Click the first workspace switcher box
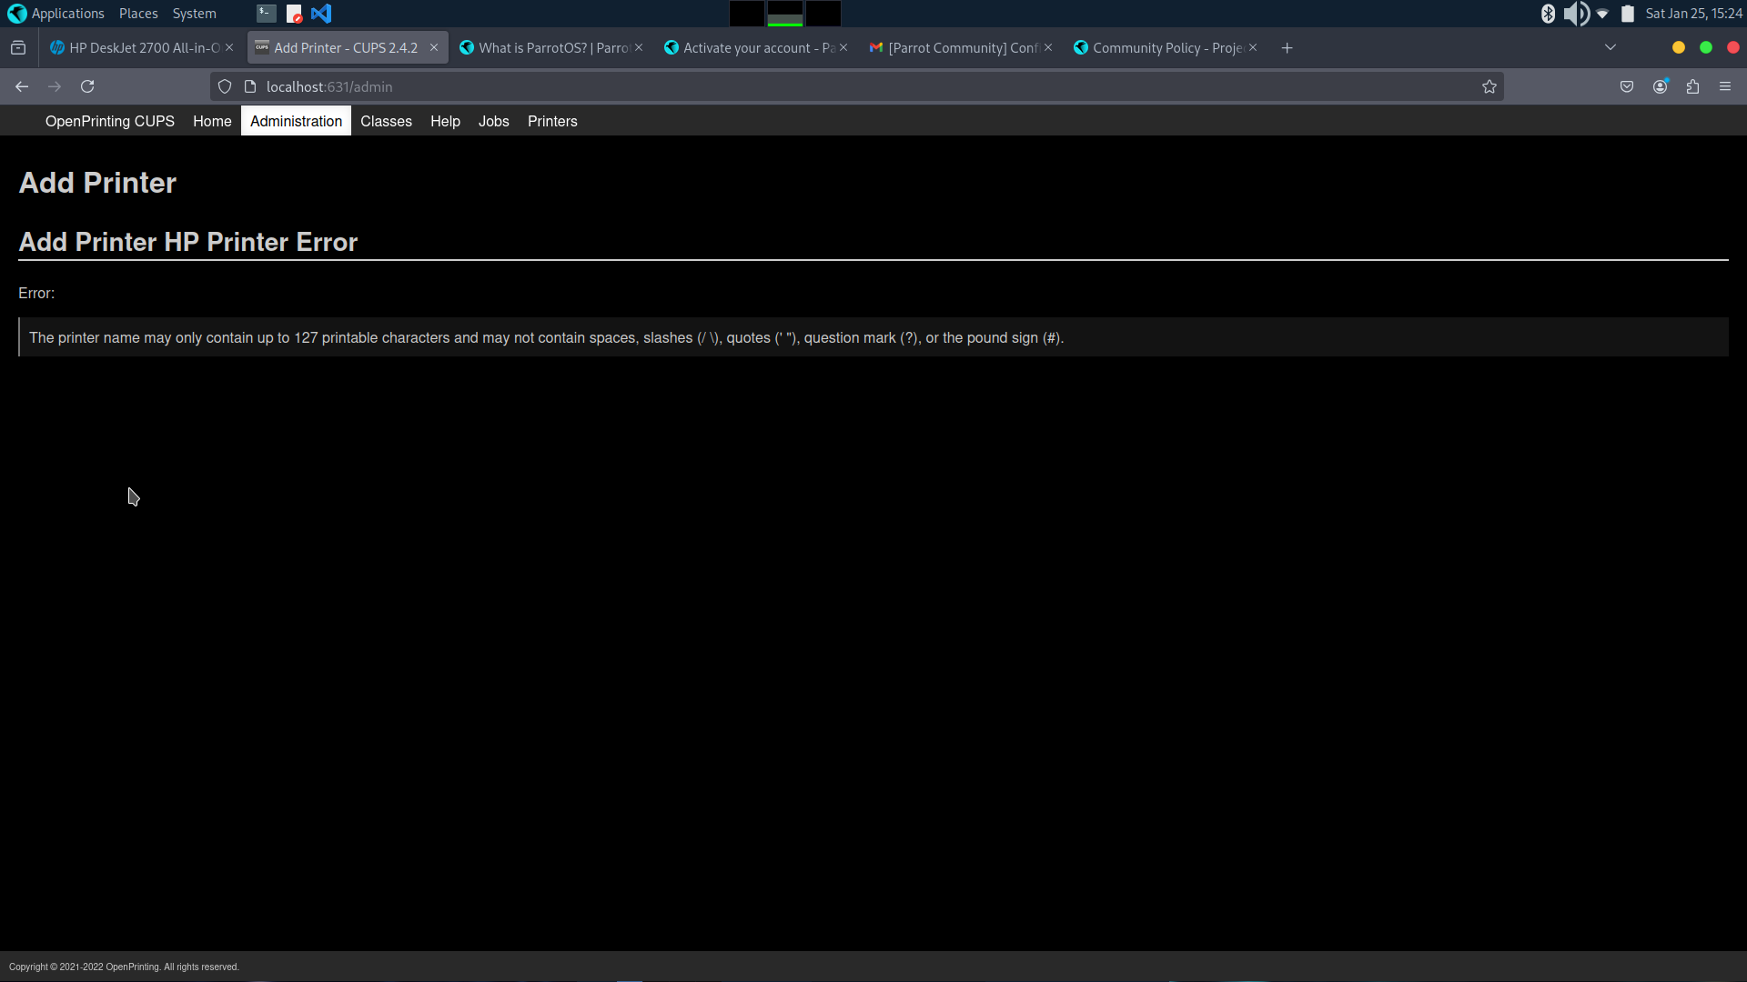1747x982 pixels. (746, 14)
